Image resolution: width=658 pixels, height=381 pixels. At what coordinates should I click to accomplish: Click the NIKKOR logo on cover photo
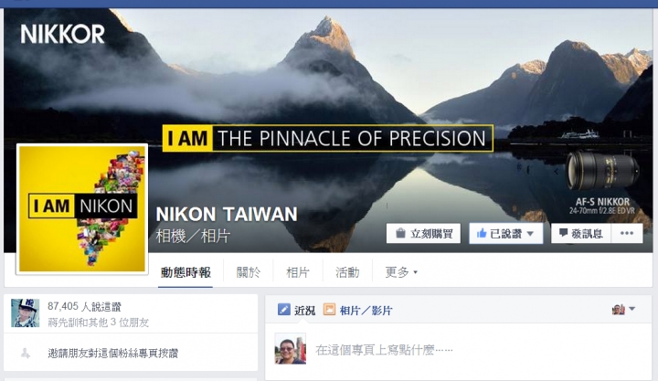[x=62, y=34]
